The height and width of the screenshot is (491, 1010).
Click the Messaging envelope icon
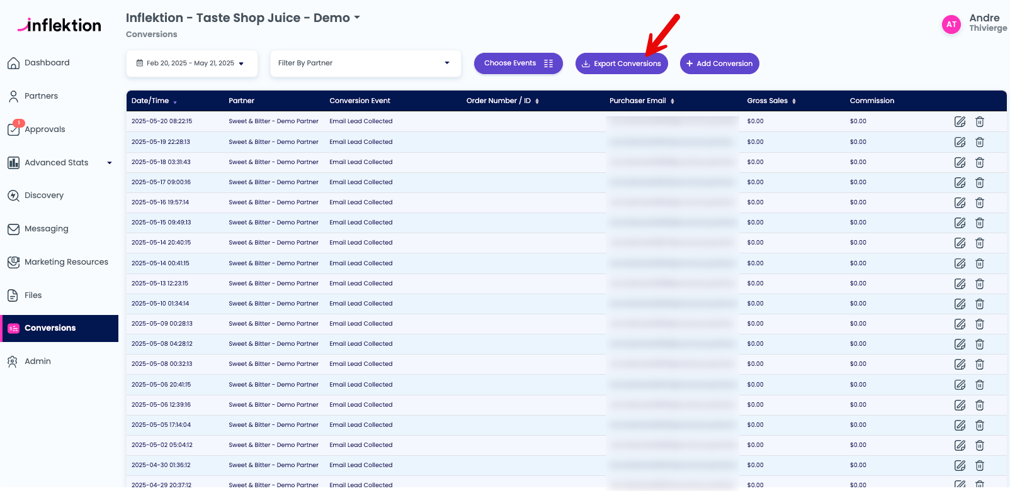click(13, 229)
